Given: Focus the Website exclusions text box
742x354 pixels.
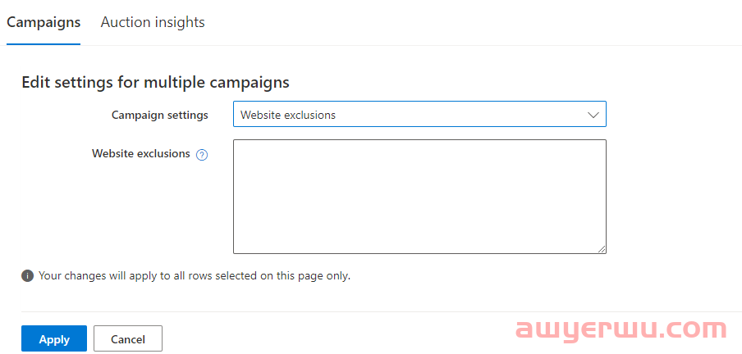Looking at the screenshot, I should pyautogui.click(x=419, y=197).
